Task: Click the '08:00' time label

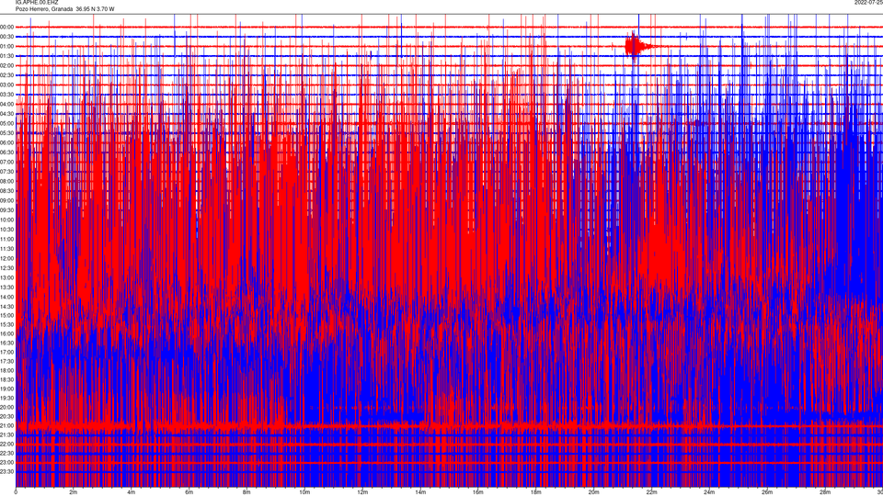Action: point(6,181)
